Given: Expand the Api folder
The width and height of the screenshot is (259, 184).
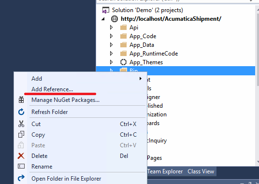Looking at the screenshot, I should point(111,28).
